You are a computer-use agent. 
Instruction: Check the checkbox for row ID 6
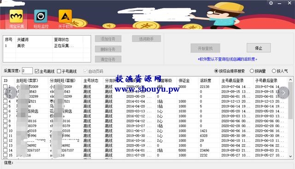coord(5,111)
